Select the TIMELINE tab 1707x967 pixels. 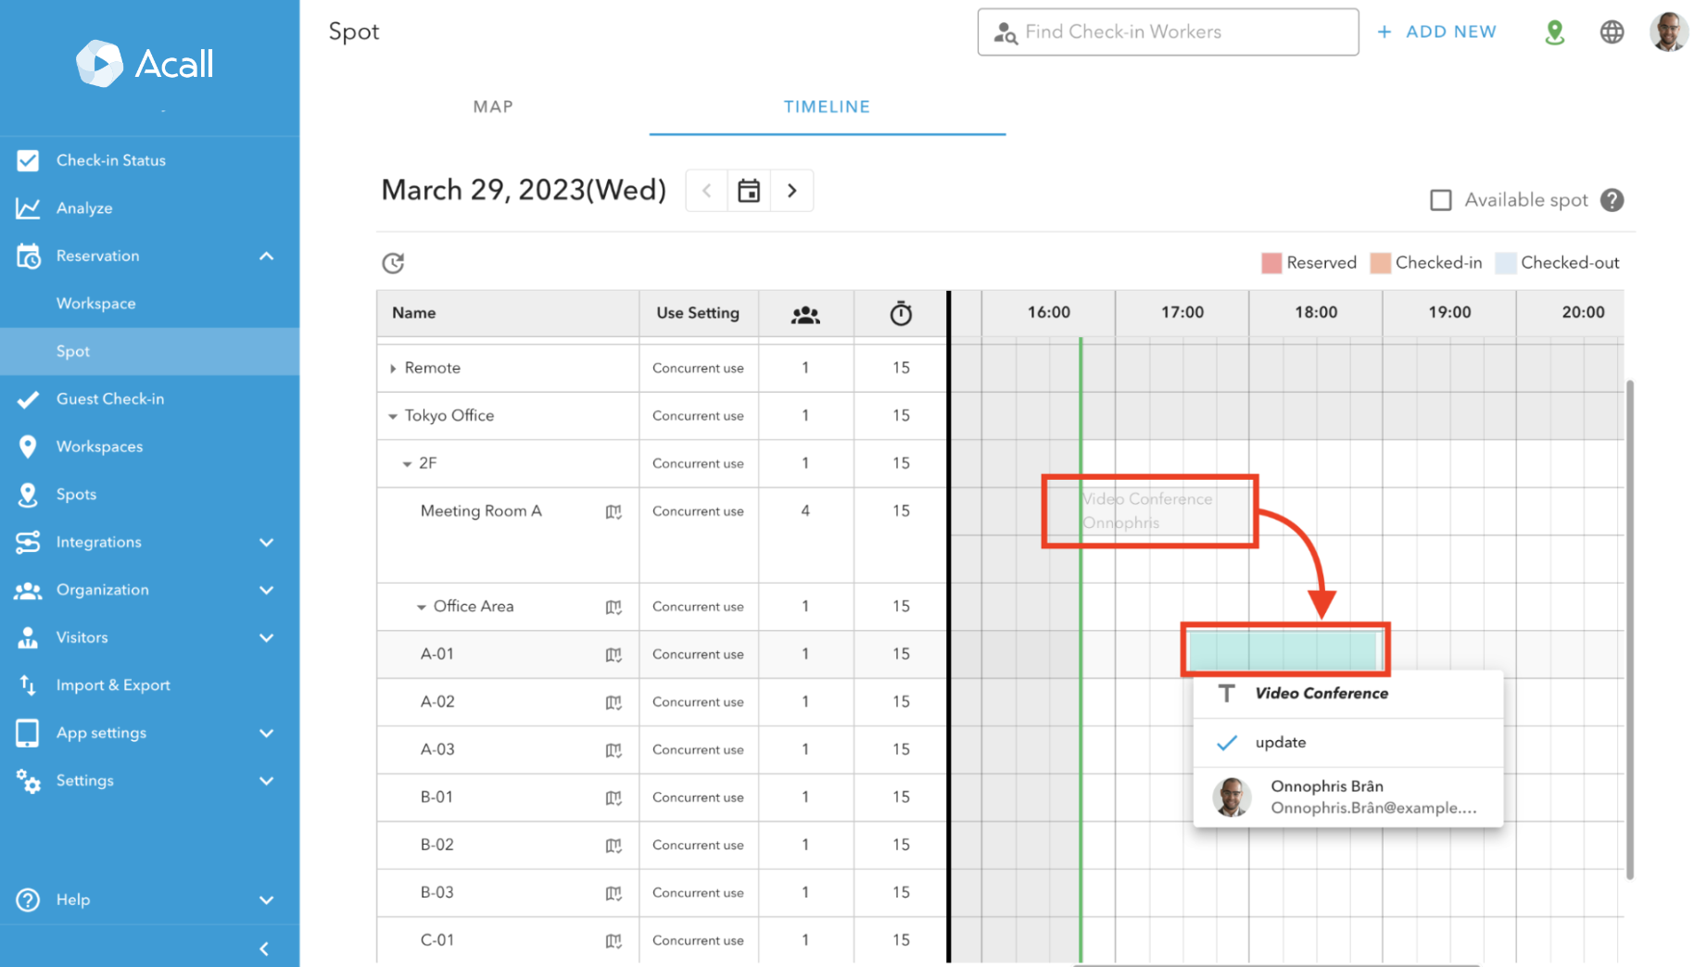tap(827, 107)
